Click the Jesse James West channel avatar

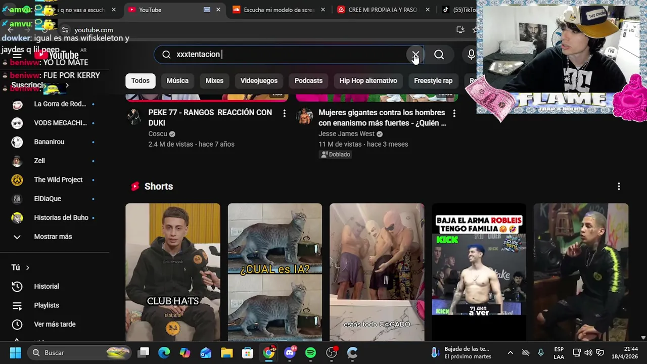click(304, 116)
